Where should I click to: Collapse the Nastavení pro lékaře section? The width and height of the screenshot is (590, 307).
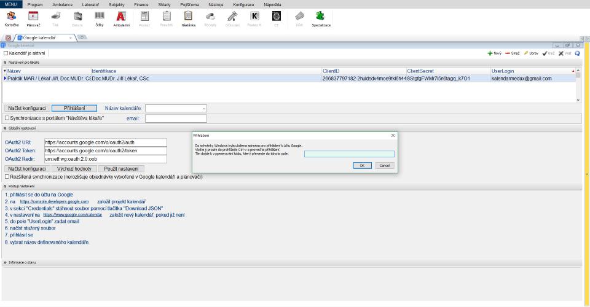pyautogui.click(x=6, y=63)
